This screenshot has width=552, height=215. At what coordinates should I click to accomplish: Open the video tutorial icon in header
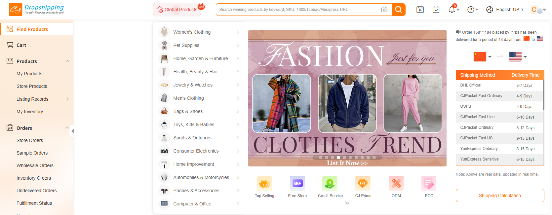tap(420, 10)
